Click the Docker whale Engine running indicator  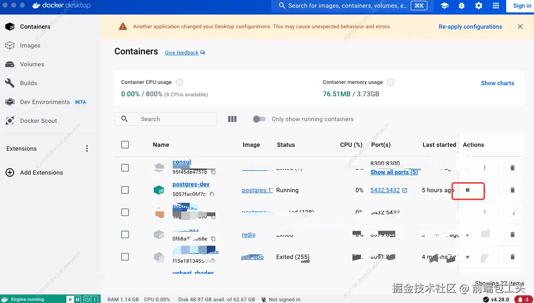pyautogui.click(x=24, y=299)
